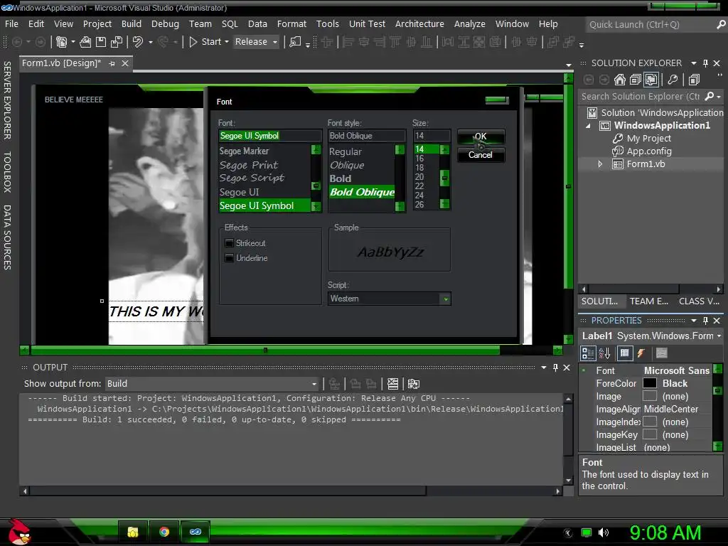Click the Font name input field
This screenshot has width=728, height=546.
point(269,136)
